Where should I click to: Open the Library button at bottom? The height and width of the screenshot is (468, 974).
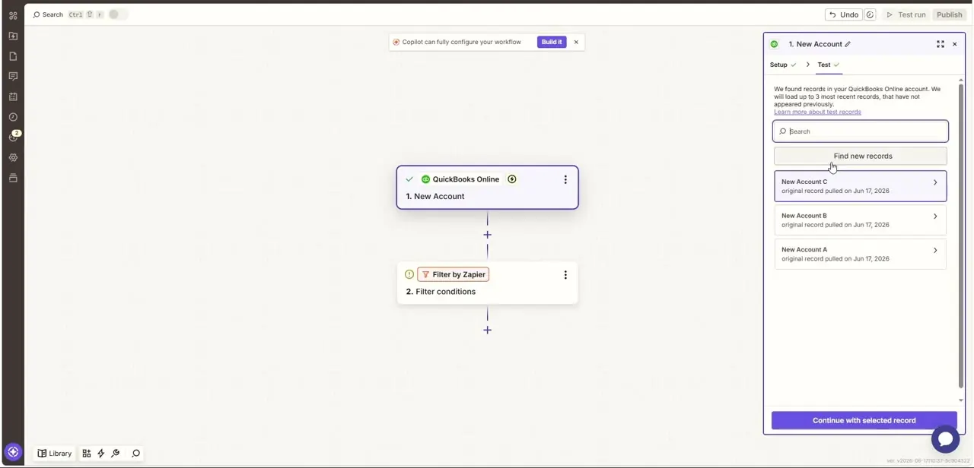click(55, 454)
